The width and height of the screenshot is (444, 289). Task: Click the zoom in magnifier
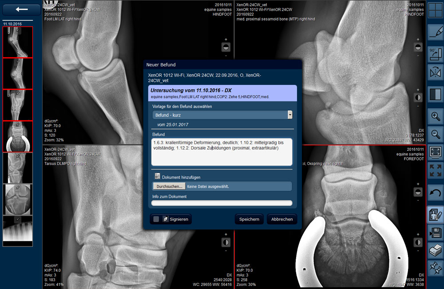point(435,116)
